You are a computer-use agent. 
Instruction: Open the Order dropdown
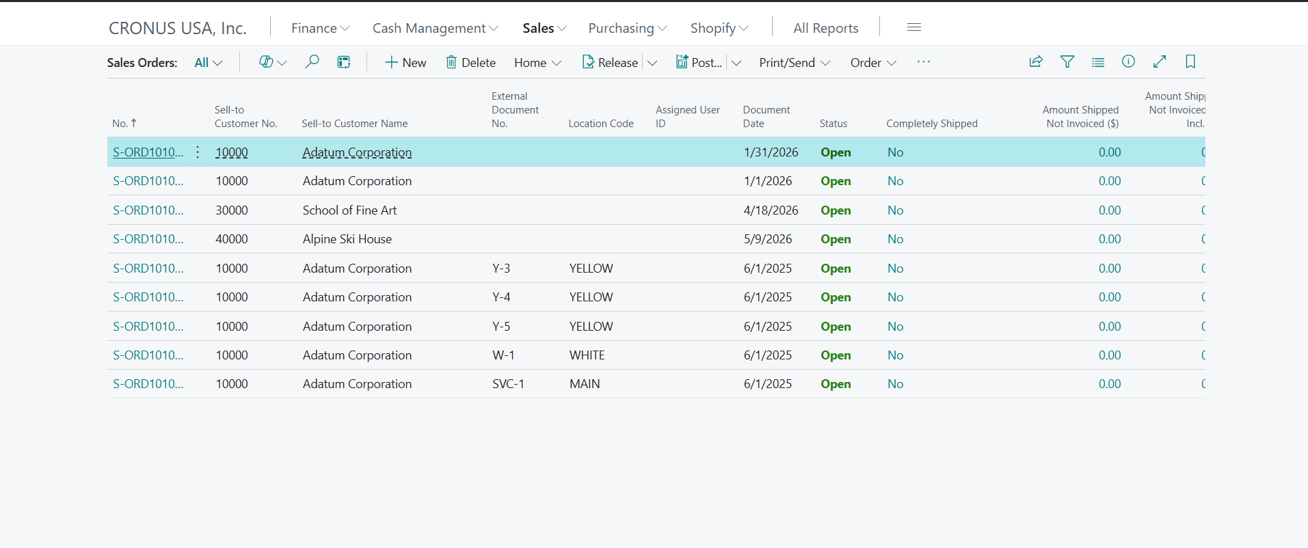[873, 63]
